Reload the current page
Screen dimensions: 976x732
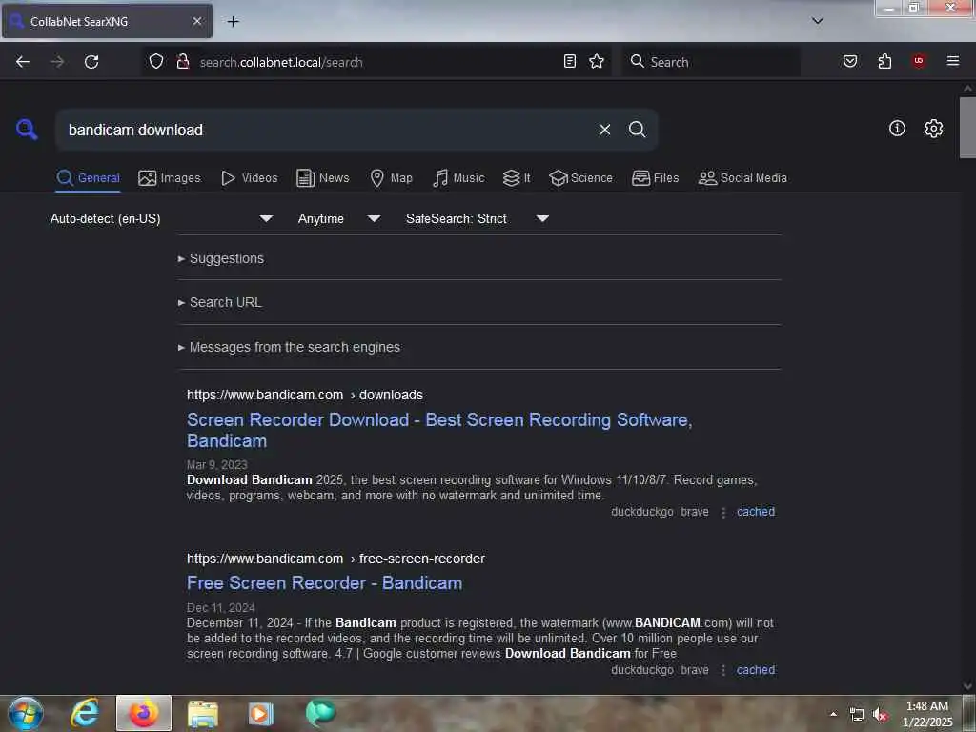click(91, 62)
